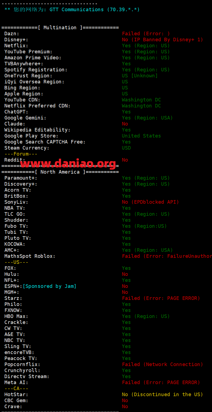Click Popcornflix Network Connection failure

tap(162, 364)
